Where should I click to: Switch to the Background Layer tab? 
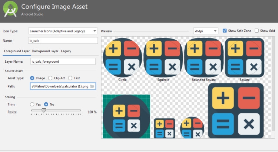coord(45,51)
